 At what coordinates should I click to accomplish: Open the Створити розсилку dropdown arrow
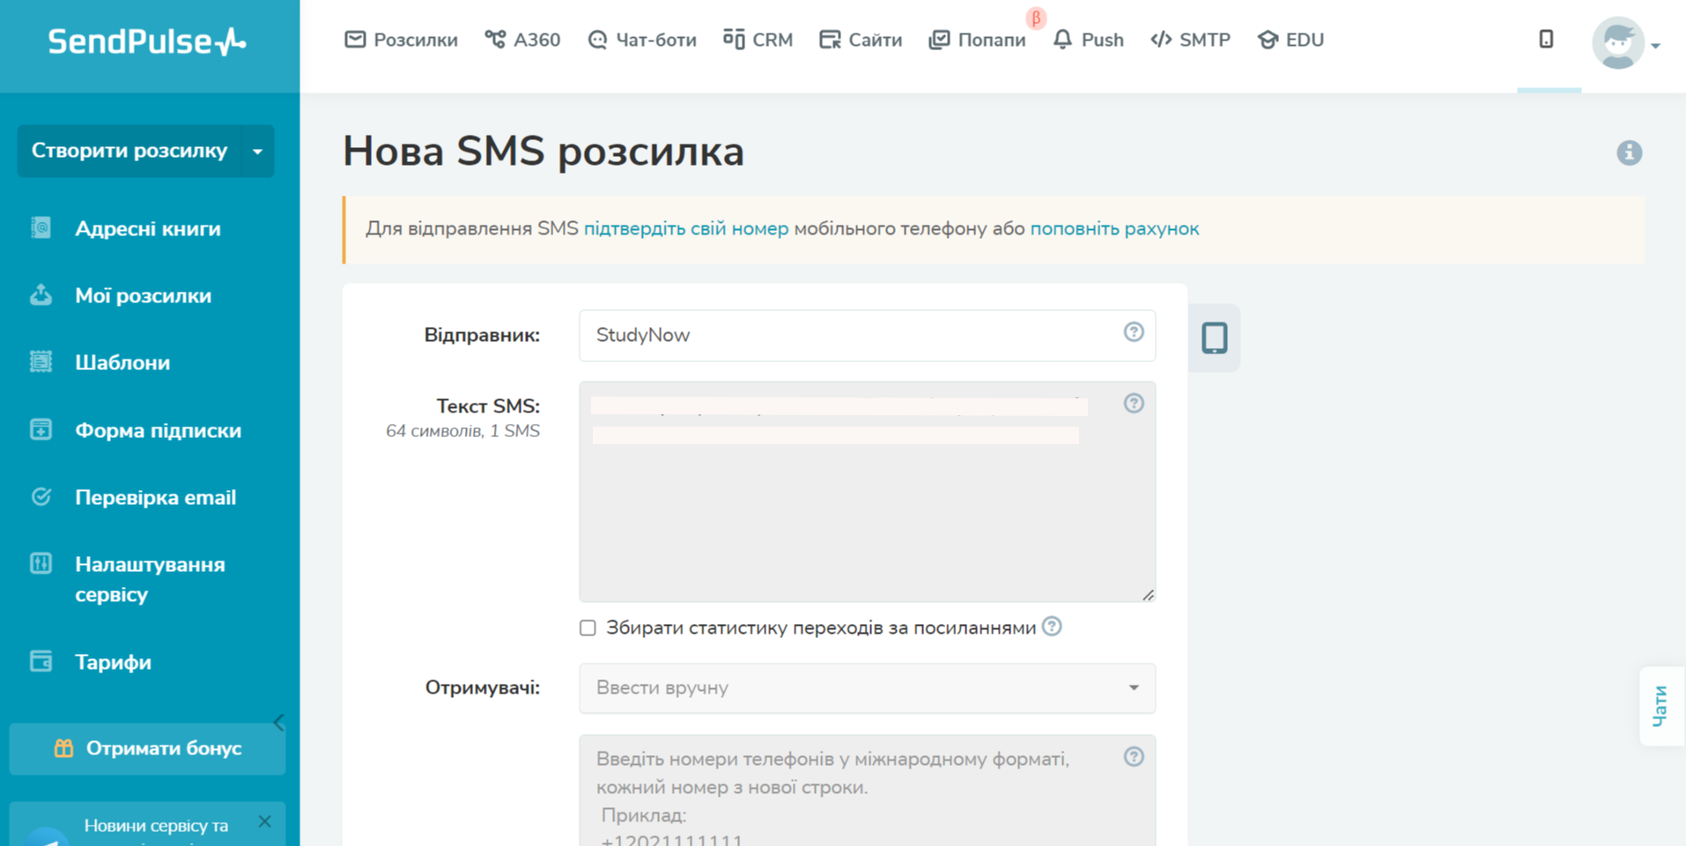tap(257, 152)
